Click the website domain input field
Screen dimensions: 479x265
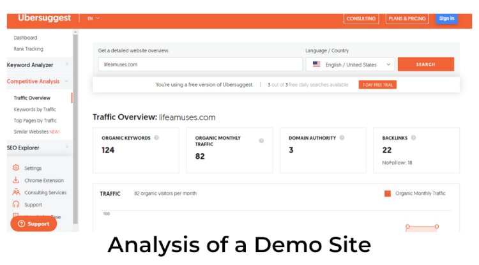pos(201,64)
